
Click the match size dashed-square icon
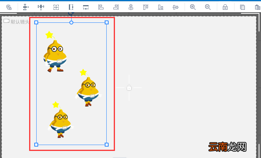[x=56, y=7]
